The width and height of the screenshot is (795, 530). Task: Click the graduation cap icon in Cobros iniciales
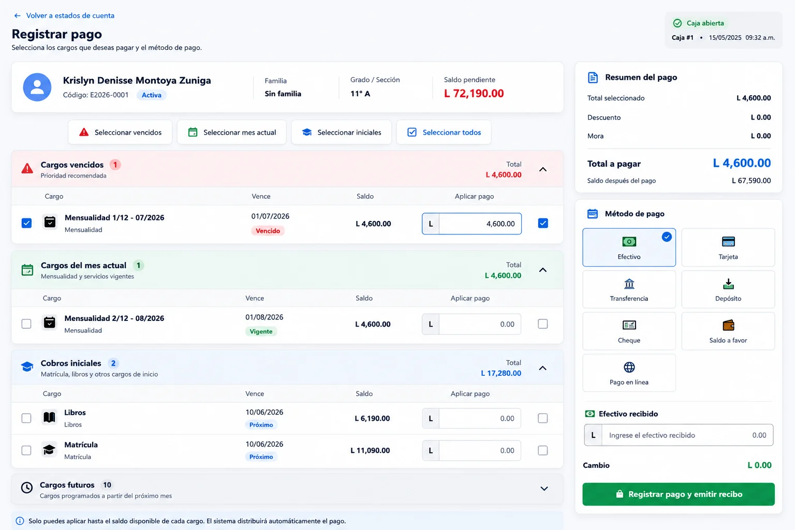pyautogui.click(x=27, y=367)
